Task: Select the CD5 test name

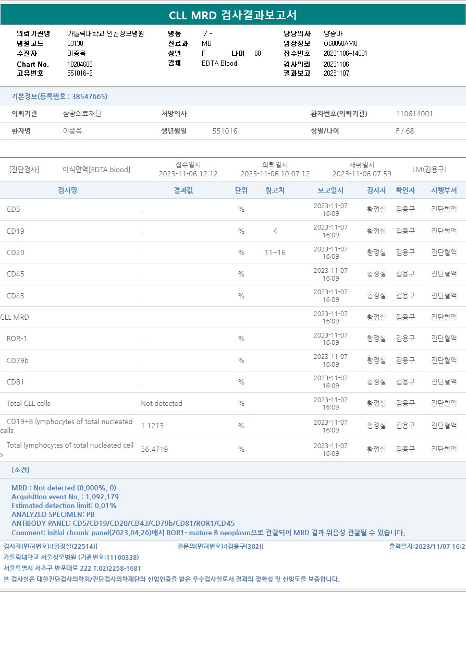Action: click(x=14, y=209)
